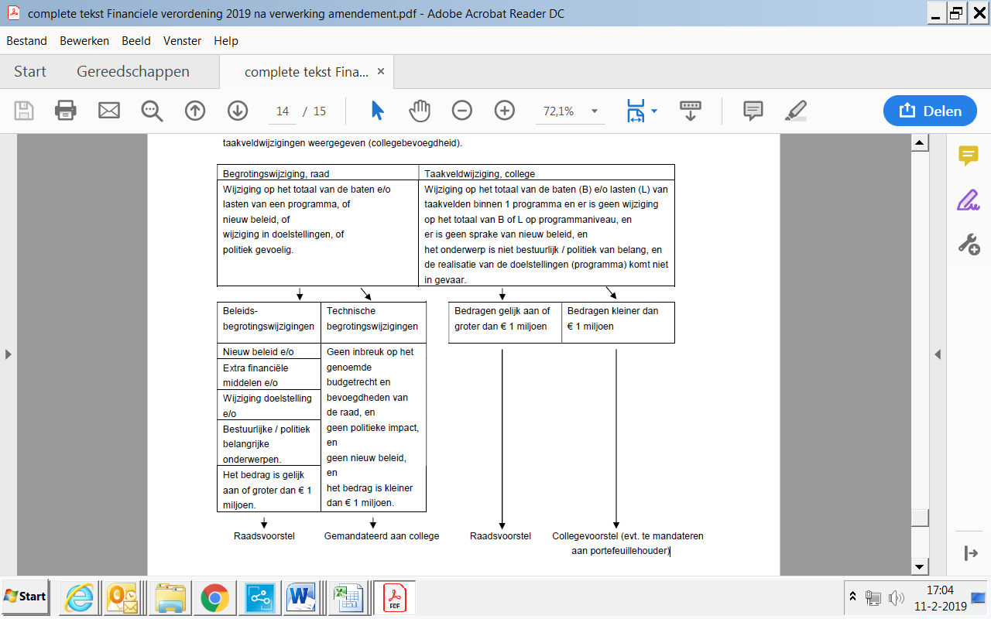The width and height of the screenshot is (991, 619).
Task: Expand the fit page options dropdown
Action: pos(654,111)
